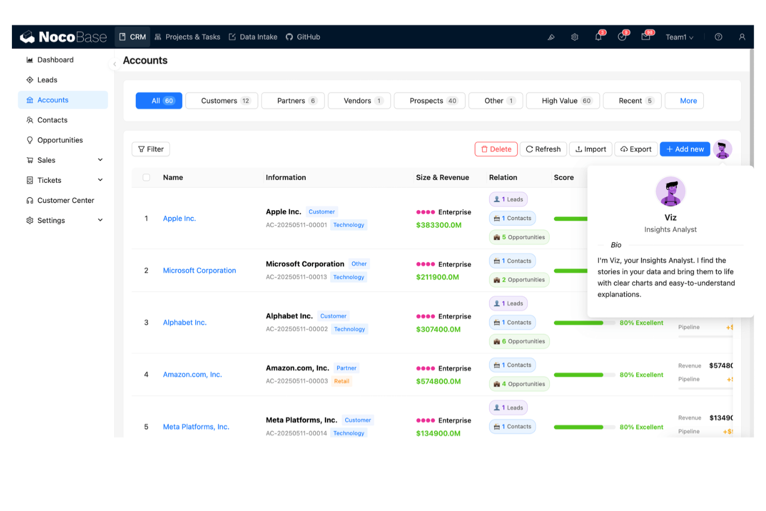766x511 pixels.
Task: Click the 6 Opportunities tag for Alphabet
Action: (519, 342)
